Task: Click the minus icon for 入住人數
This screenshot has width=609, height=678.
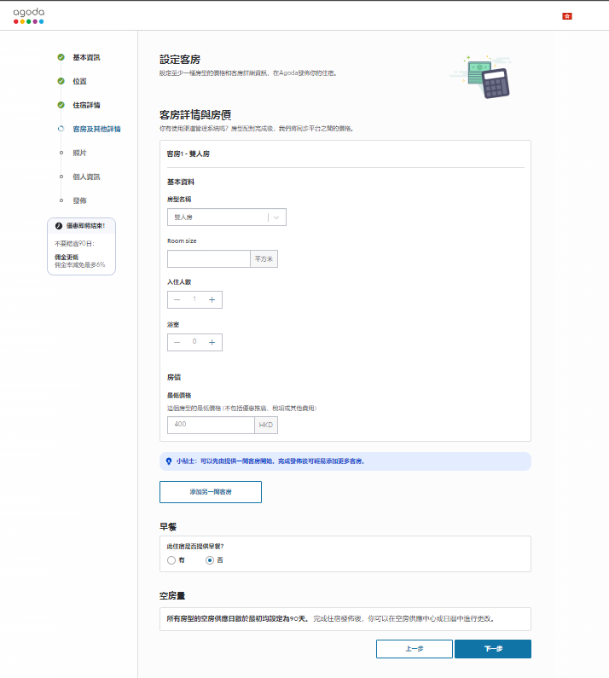Action: [x=177, y=299]
